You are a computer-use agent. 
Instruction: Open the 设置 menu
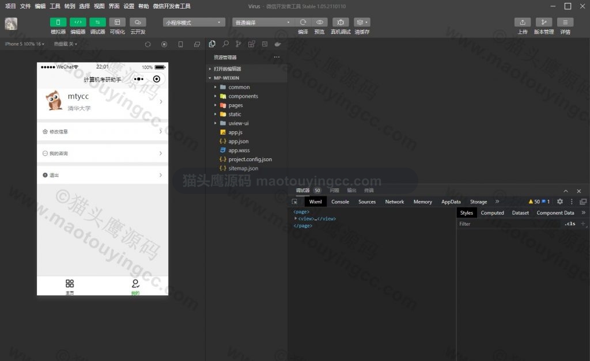(x=128, y=6)
